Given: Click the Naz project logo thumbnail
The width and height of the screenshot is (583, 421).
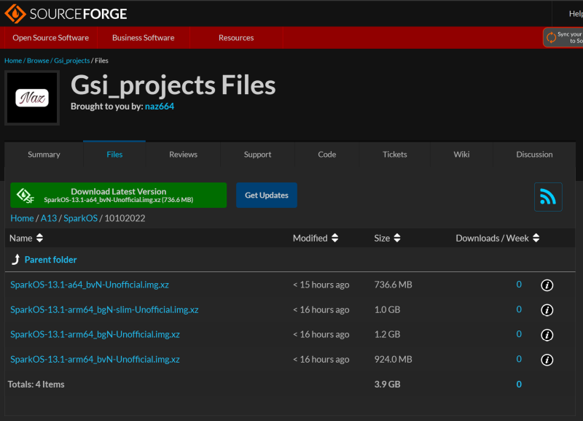Looking at the screenshot, I should [x=32, y=98].
